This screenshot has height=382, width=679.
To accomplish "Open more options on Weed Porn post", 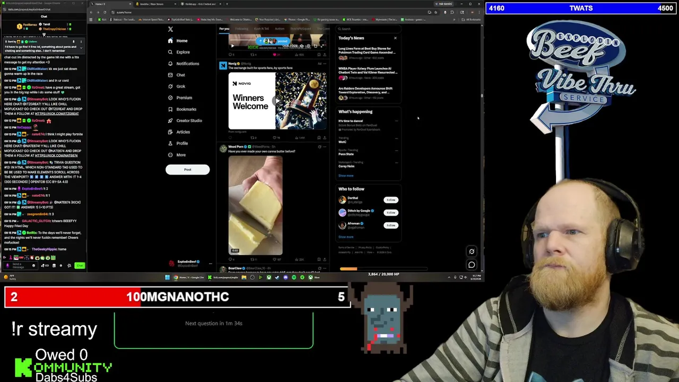I will [x=325, y=146].
